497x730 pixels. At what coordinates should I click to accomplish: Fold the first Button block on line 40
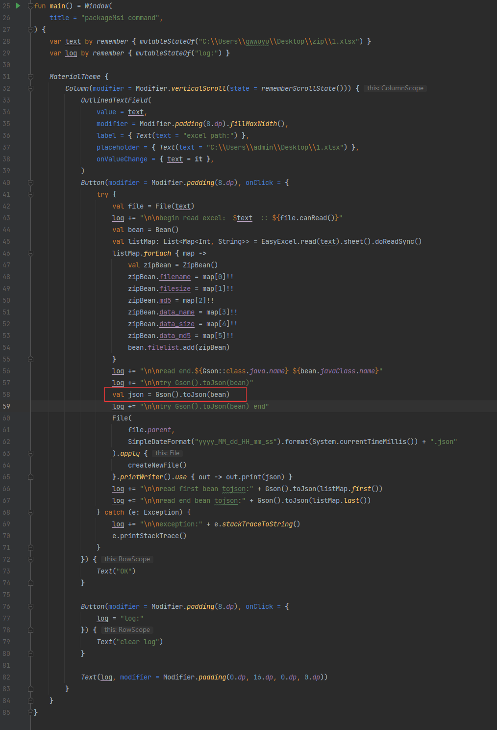30,182
